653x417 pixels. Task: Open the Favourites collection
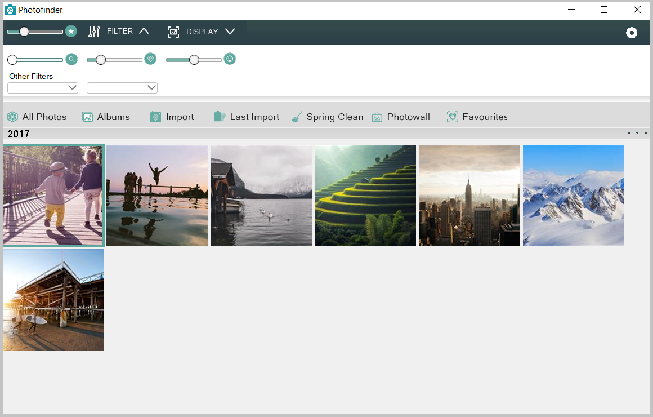point(477,117)
